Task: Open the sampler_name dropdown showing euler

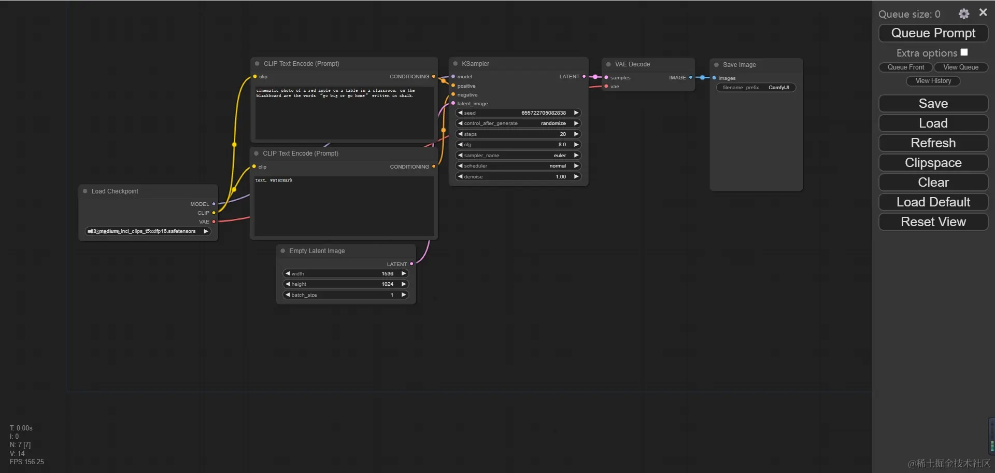Action: click(x=518, y=156)
